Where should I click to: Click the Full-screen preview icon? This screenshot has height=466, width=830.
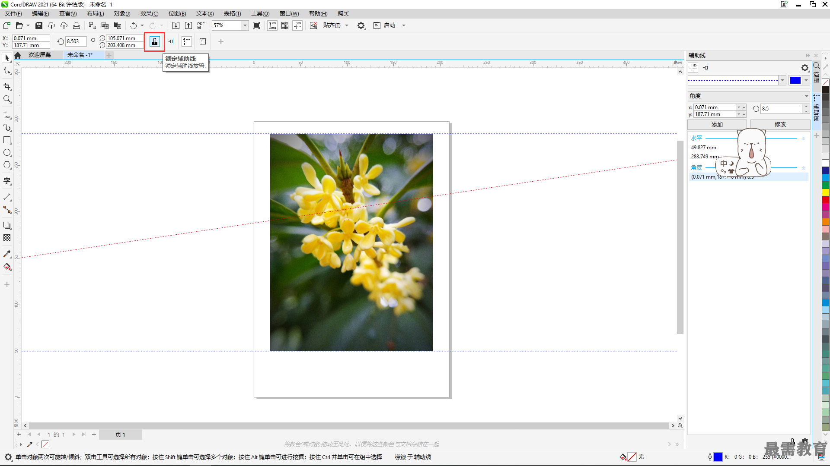coord(256,25)
